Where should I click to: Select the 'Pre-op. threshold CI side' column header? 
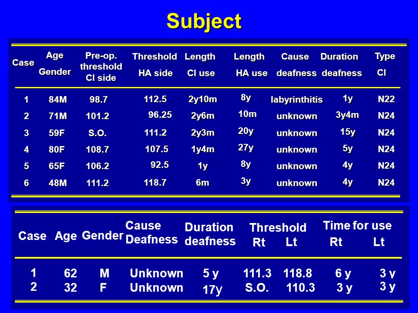[101, 67]
